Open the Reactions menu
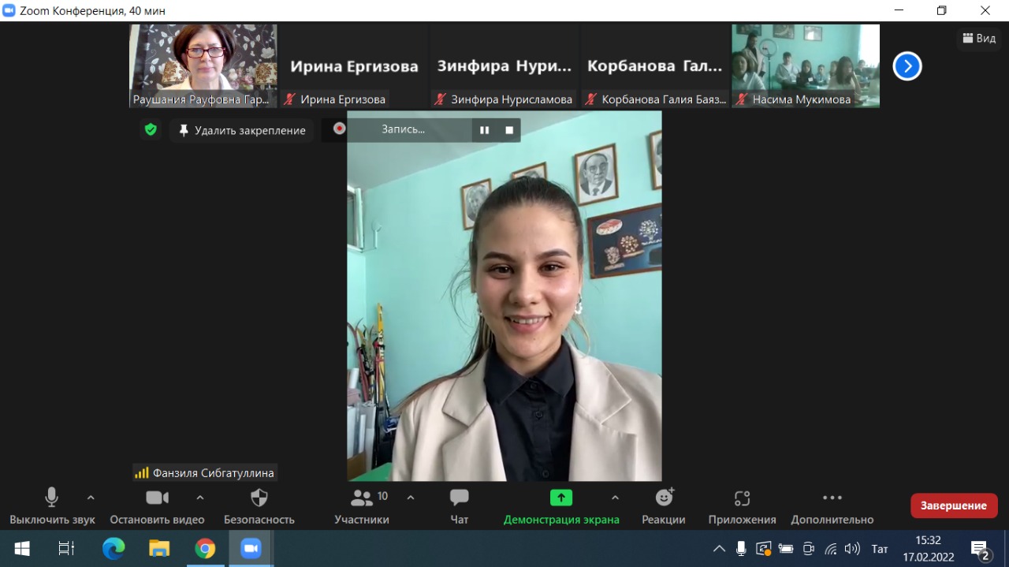Image resolution: width=1009 pixels, height=567 pixels. point(664,498)
